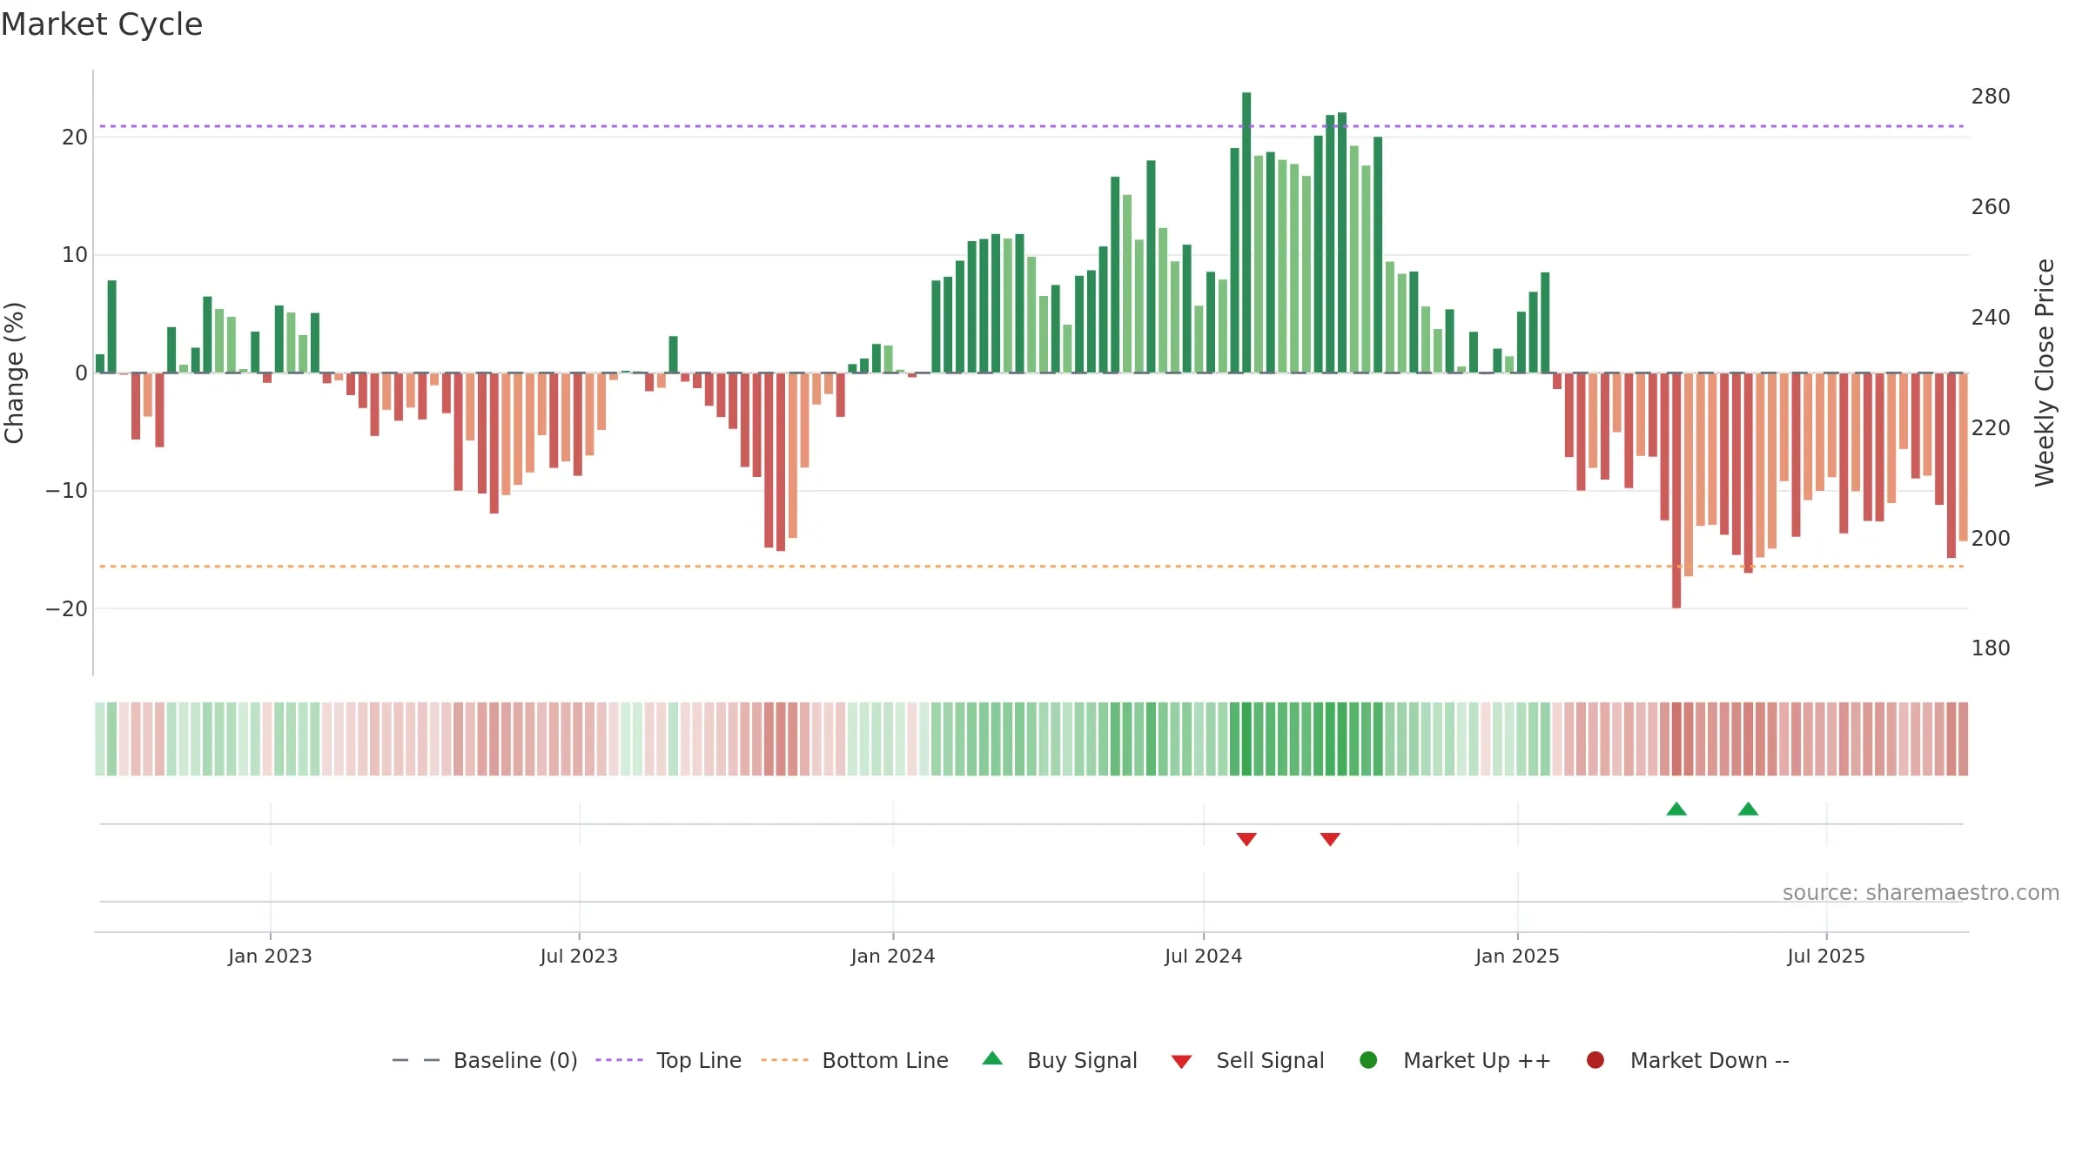Screen dimensions: 2089x1175
Task: Click the Jan 2023 axis label
Action: click(x=270, y=957)
